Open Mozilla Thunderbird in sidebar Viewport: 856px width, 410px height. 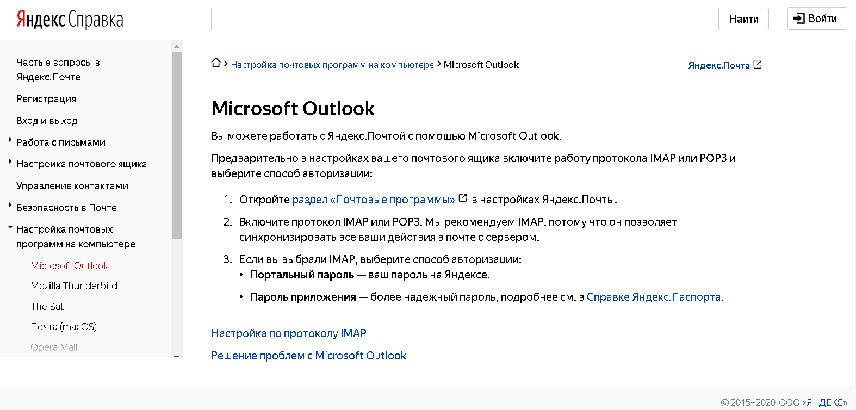(74, 286)
